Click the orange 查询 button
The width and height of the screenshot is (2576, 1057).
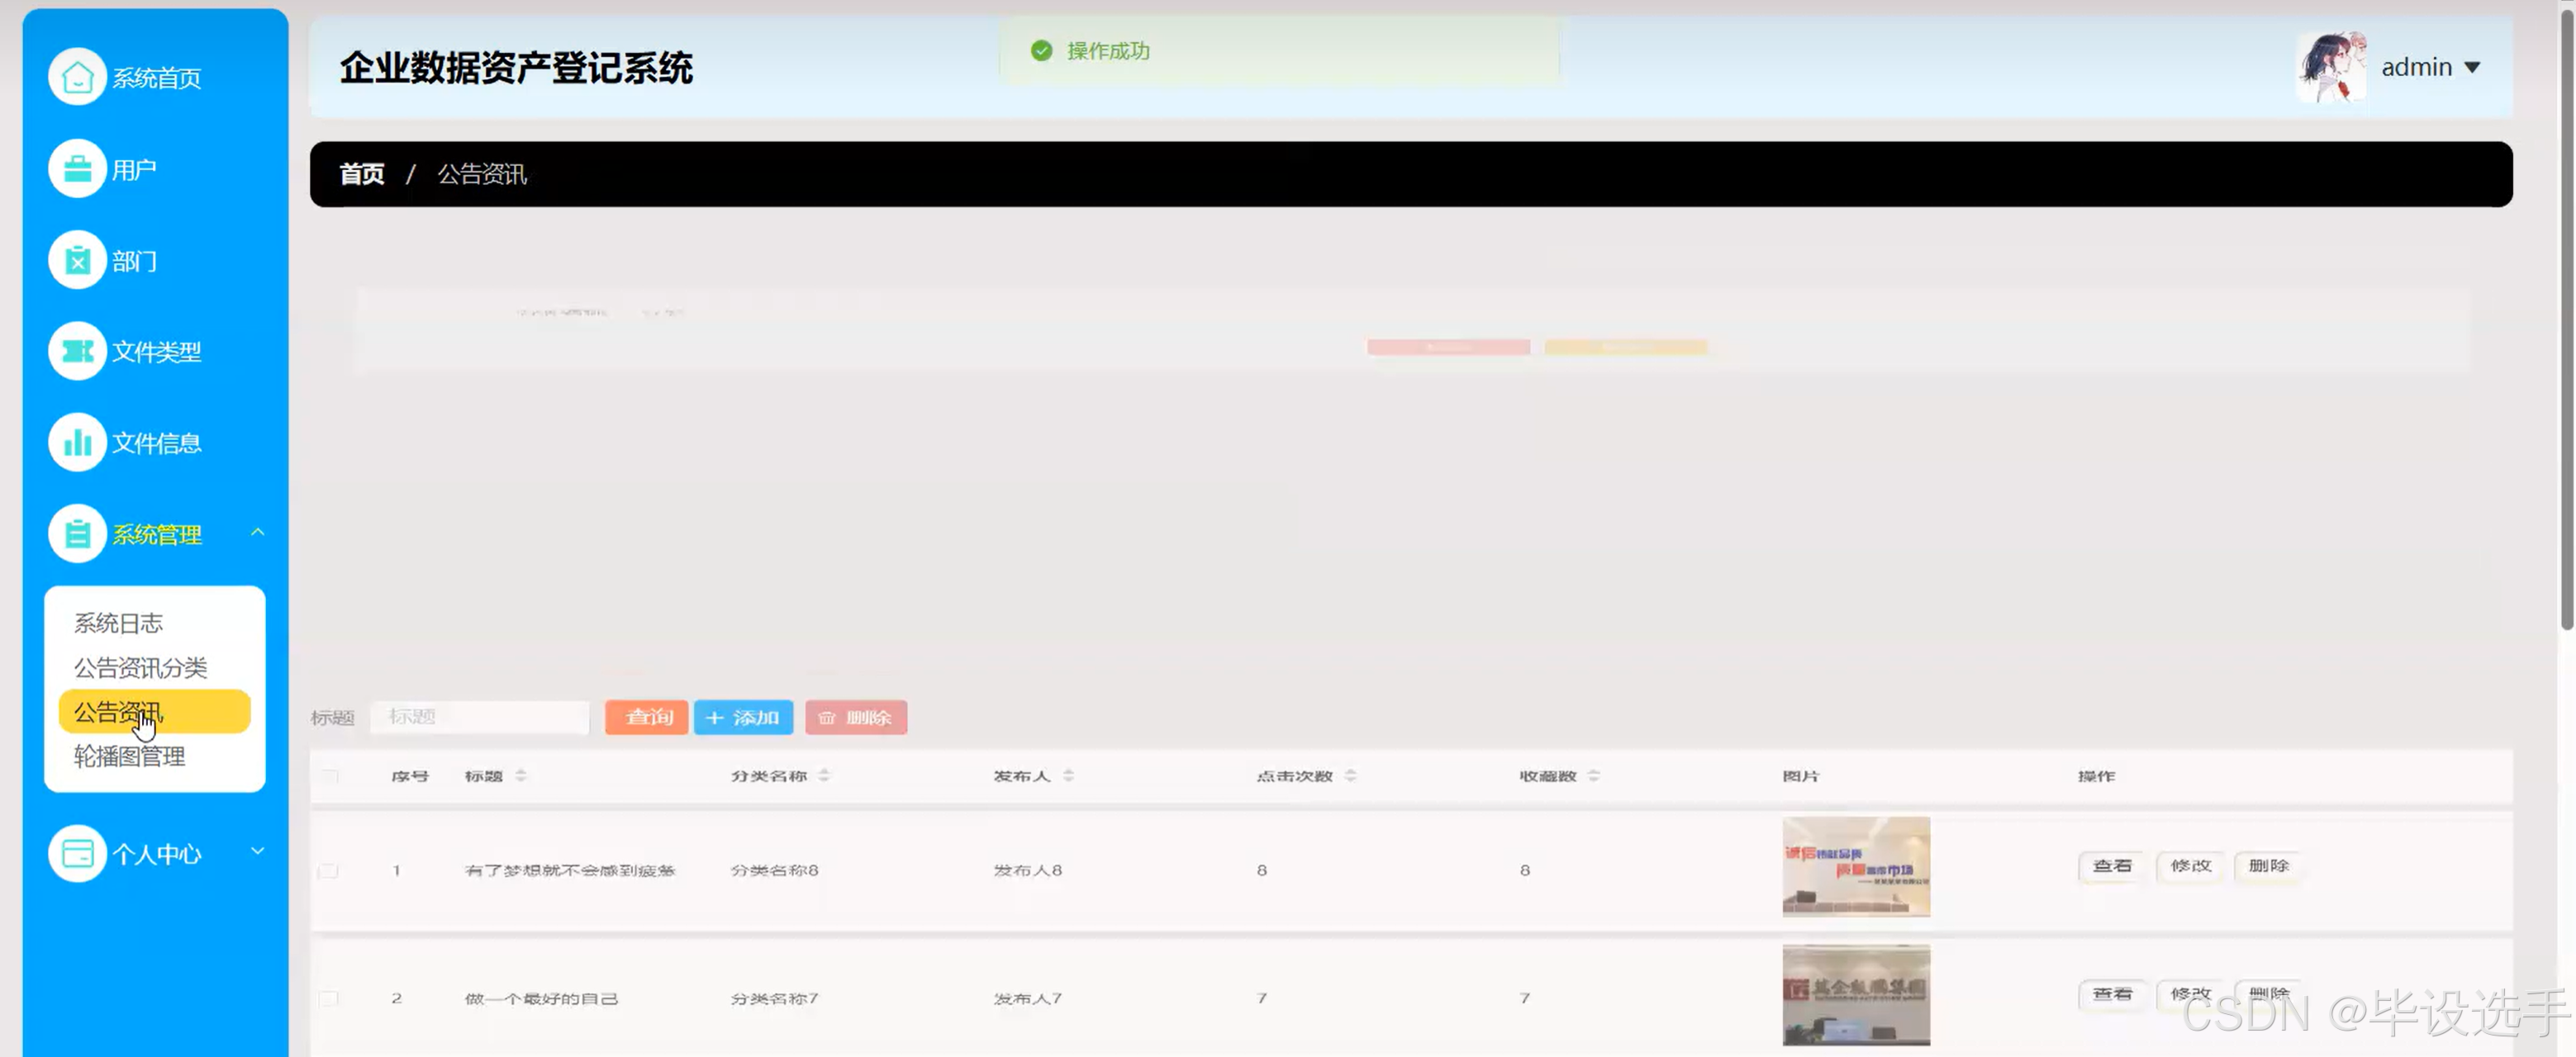pos(646,718)
